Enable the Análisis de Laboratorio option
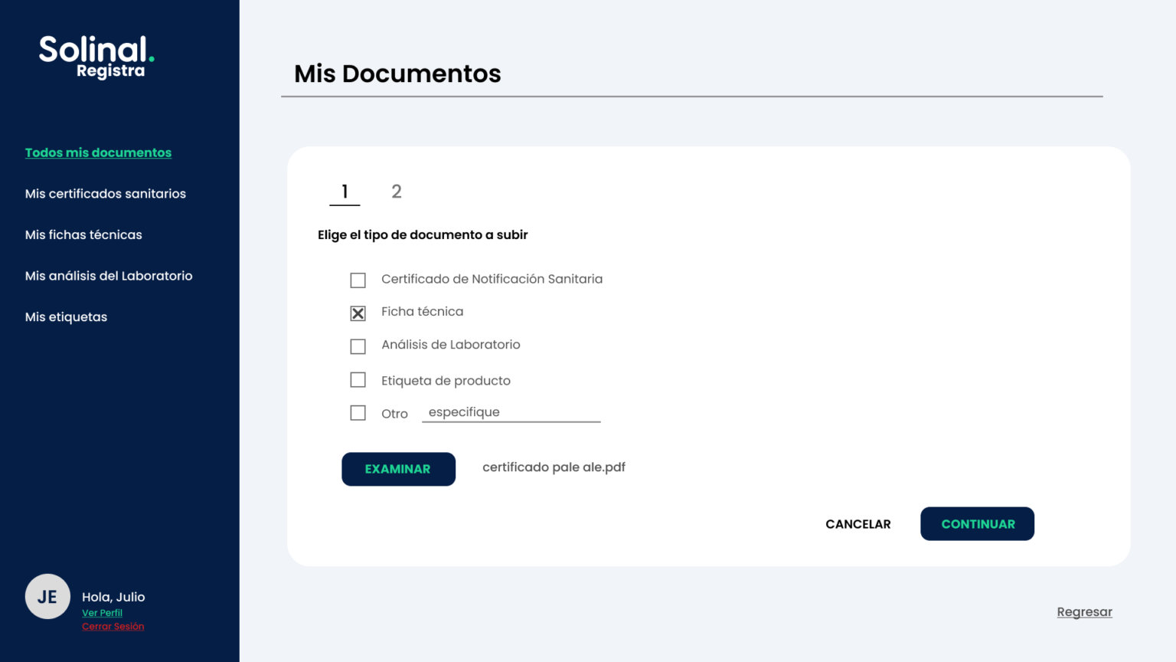This screenshot has width=1176, height=662. click(x=358, y=346)
